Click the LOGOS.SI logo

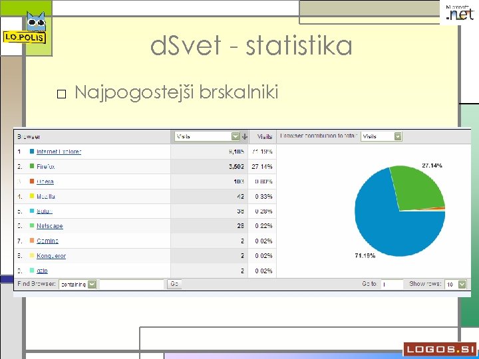click(440, 349)
